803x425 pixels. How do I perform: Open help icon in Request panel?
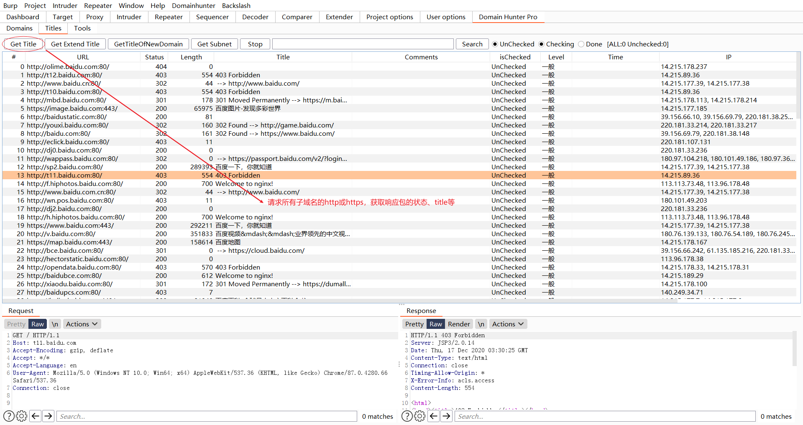point(9,416)
